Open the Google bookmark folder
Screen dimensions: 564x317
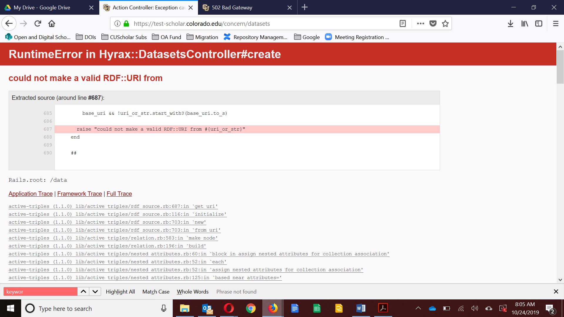coord(307,37)
